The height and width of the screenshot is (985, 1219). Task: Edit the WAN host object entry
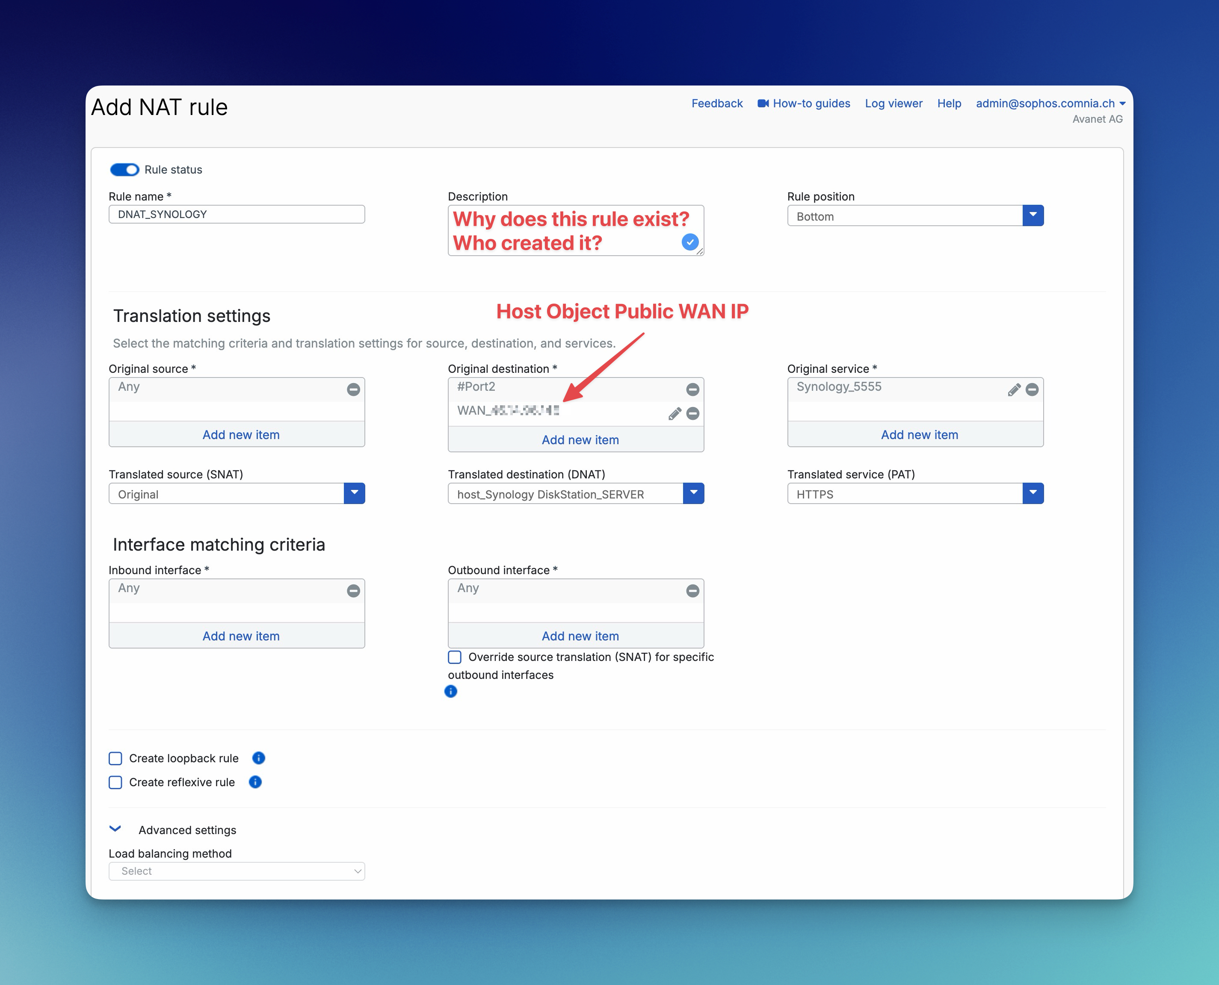tap(675, 414)
